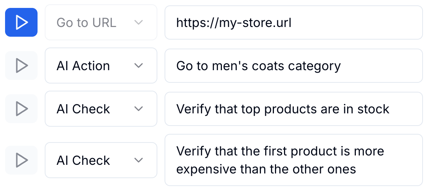Open the AI Check dropdown for stock verification
The width and height of the screenshot is (428, 190).
point(101,109)
